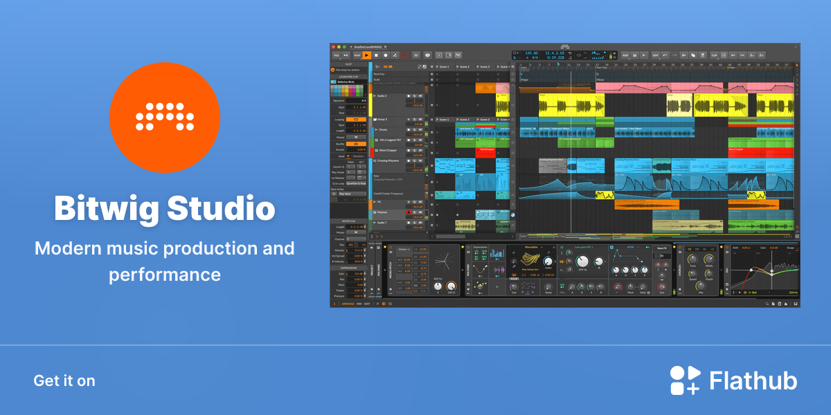The height and width of the screenshot is (415, 831).
Task: Click the cut icon right of Redo
Action: point(683,55)
